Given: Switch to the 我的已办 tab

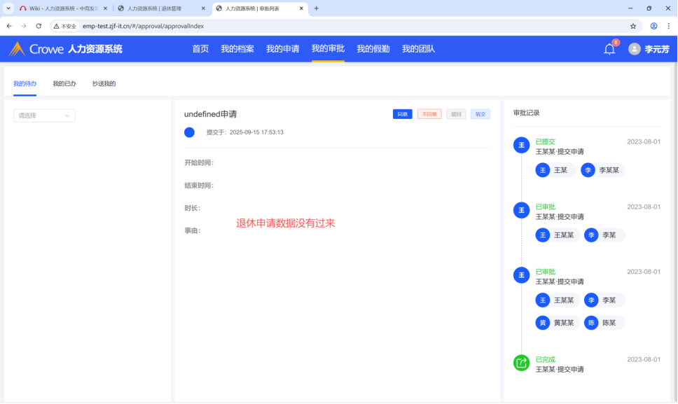Looking at the screenshot, I should pos(64,83).
